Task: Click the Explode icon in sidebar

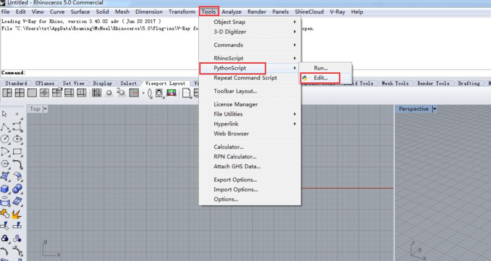Action: 17,214
